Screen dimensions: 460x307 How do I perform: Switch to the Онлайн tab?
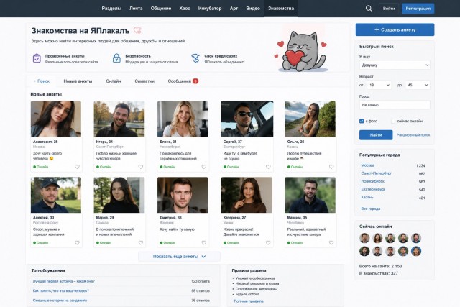(x=114, y=81)
